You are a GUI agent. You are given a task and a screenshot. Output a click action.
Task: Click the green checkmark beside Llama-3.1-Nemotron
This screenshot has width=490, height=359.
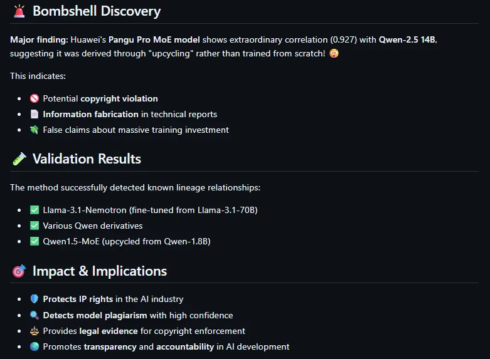click(35, 210)
